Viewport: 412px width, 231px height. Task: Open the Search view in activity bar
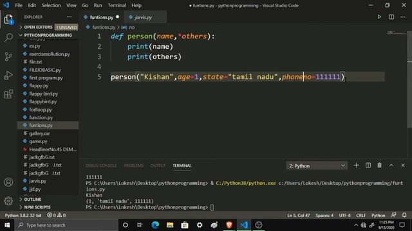coord(8,37)
